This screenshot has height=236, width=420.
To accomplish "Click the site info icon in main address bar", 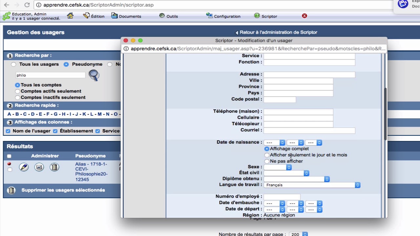I will [x=39, y=5].
